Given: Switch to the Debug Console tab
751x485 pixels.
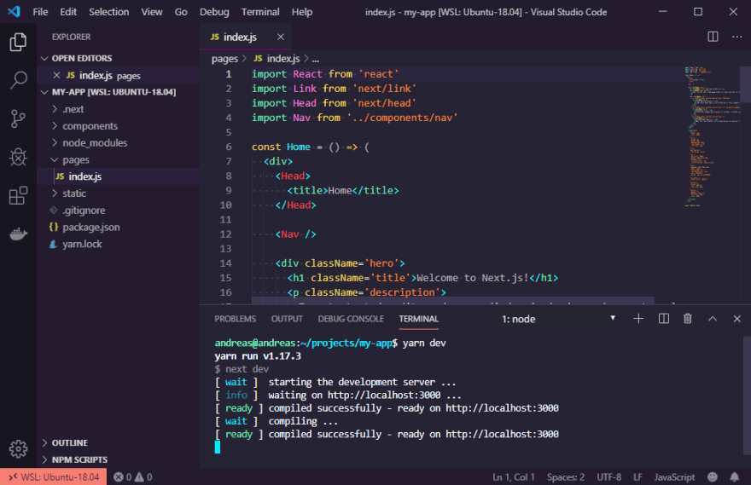Looking at the screenshot, I should (x=351, y=319).
